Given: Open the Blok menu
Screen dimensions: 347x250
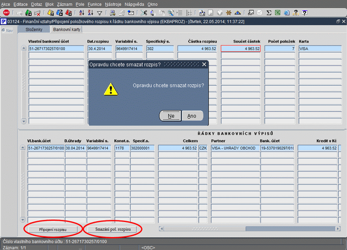Looking at the screenshot, I should pyautogui.click(x=49, y=4).
